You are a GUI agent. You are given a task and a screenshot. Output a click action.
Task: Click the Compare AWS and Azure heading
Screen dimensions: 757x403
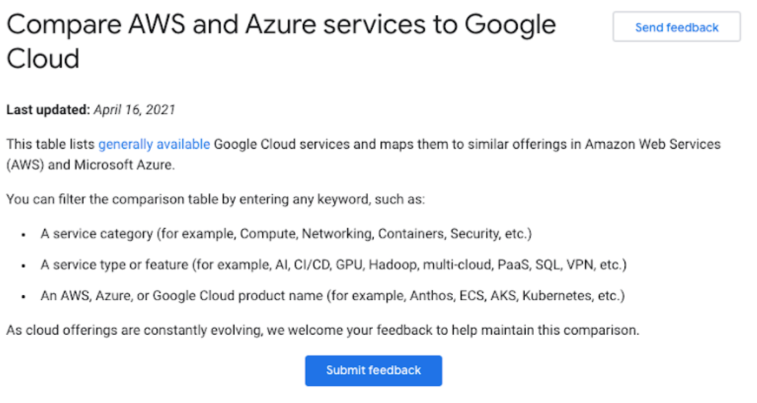coord(281,42)
